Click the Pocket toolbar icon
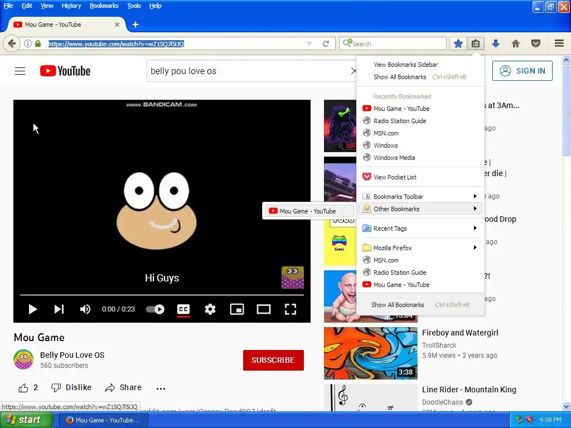This screenshot has height=428, width=571. pyautogui.click(x=536, y=43)
